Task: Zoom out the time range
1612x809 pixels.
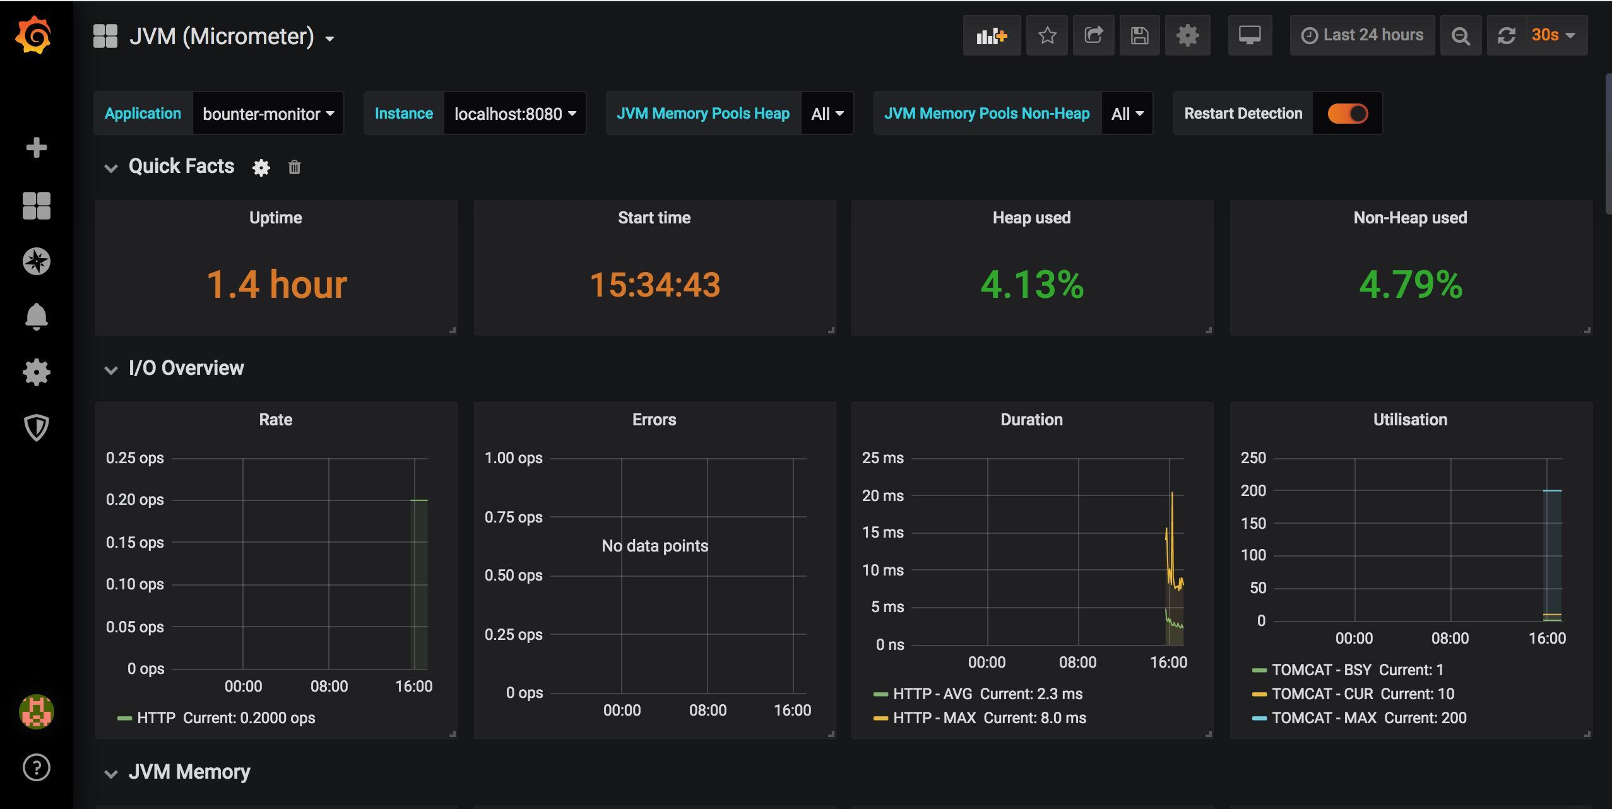Action: coord(1460,36)
